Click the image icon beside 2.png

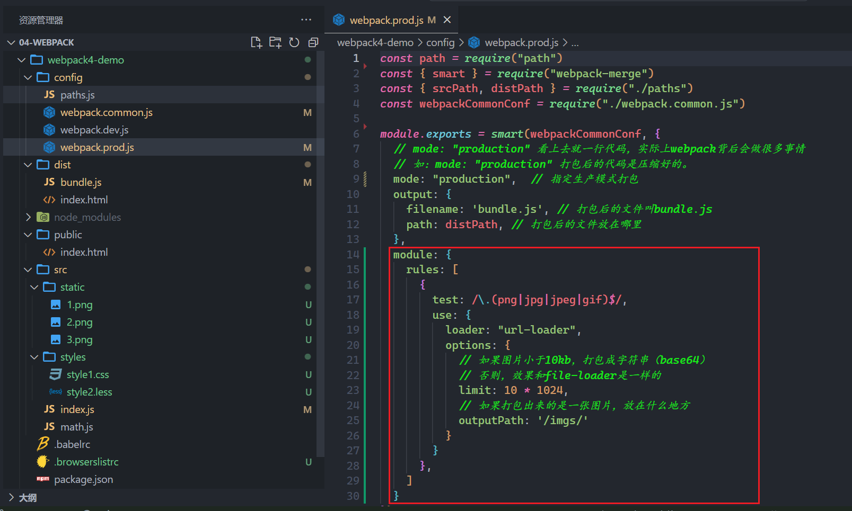click(56, 322)
